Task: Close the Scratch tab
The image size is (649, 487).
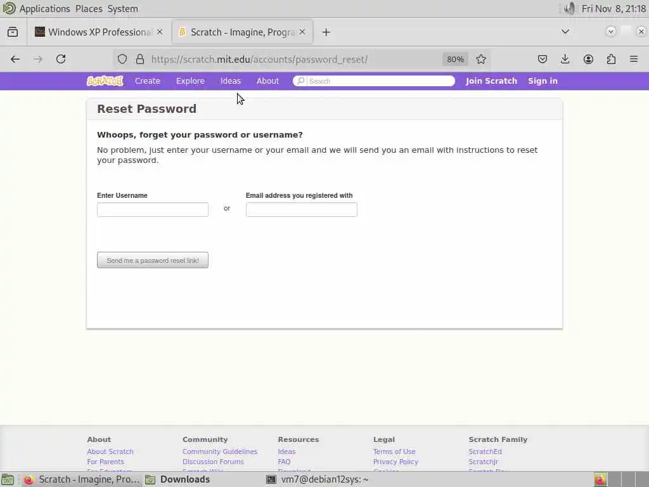Action: [302, 32]
